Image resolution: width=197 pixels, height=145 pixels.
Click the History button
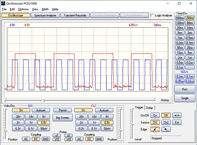tap(165, 100)
